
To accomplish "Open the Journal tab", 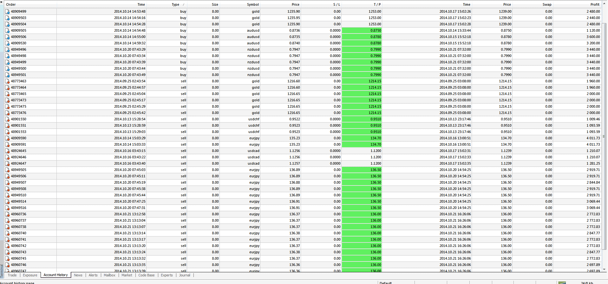I will point(185,275).
